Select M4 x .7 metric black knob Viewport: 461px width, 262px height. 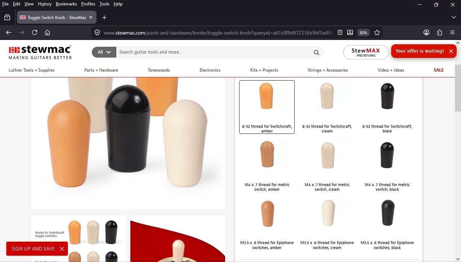point(387,166)
